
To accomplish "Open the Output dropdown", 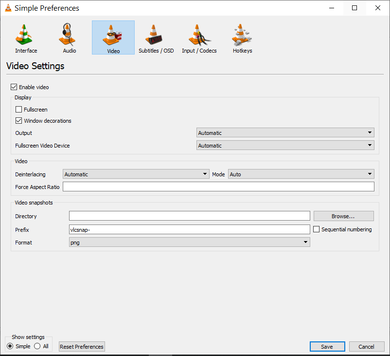I will [285, 133].
